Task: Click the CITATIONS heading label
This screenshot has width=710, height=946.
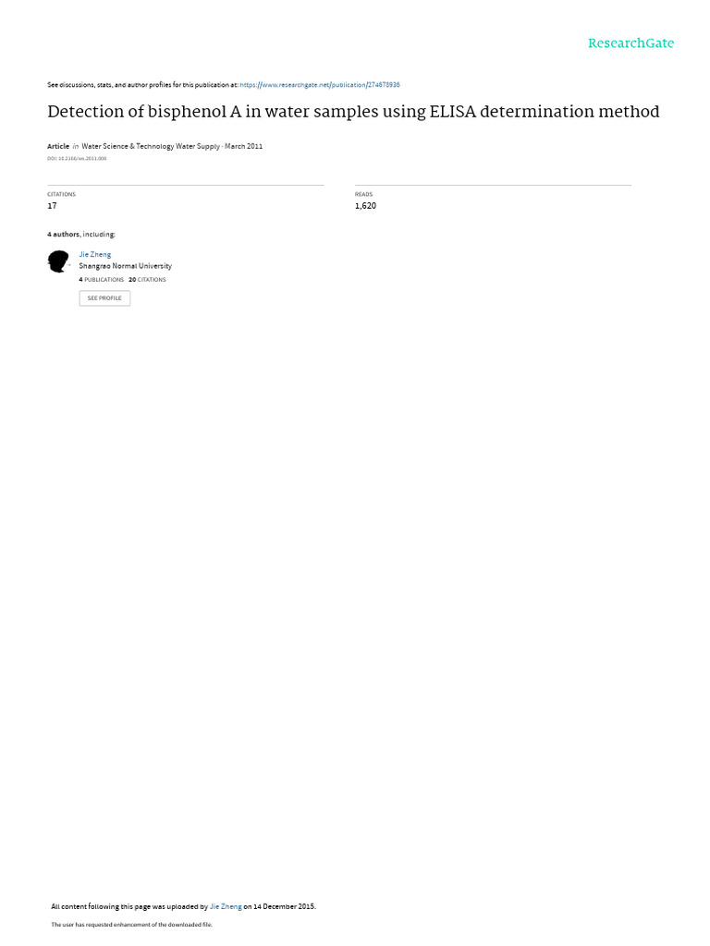Action: (62, 194)
